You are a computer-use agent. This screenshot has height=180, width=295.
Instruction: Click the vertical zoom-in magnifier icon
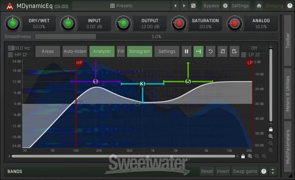[271, 136]
